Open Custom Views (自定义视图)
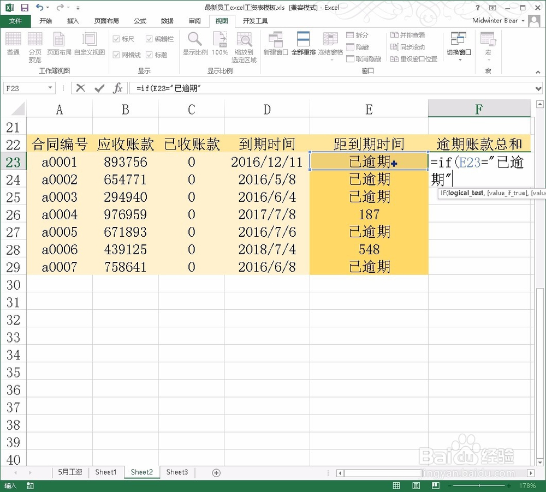 click(x=90, y=44)
